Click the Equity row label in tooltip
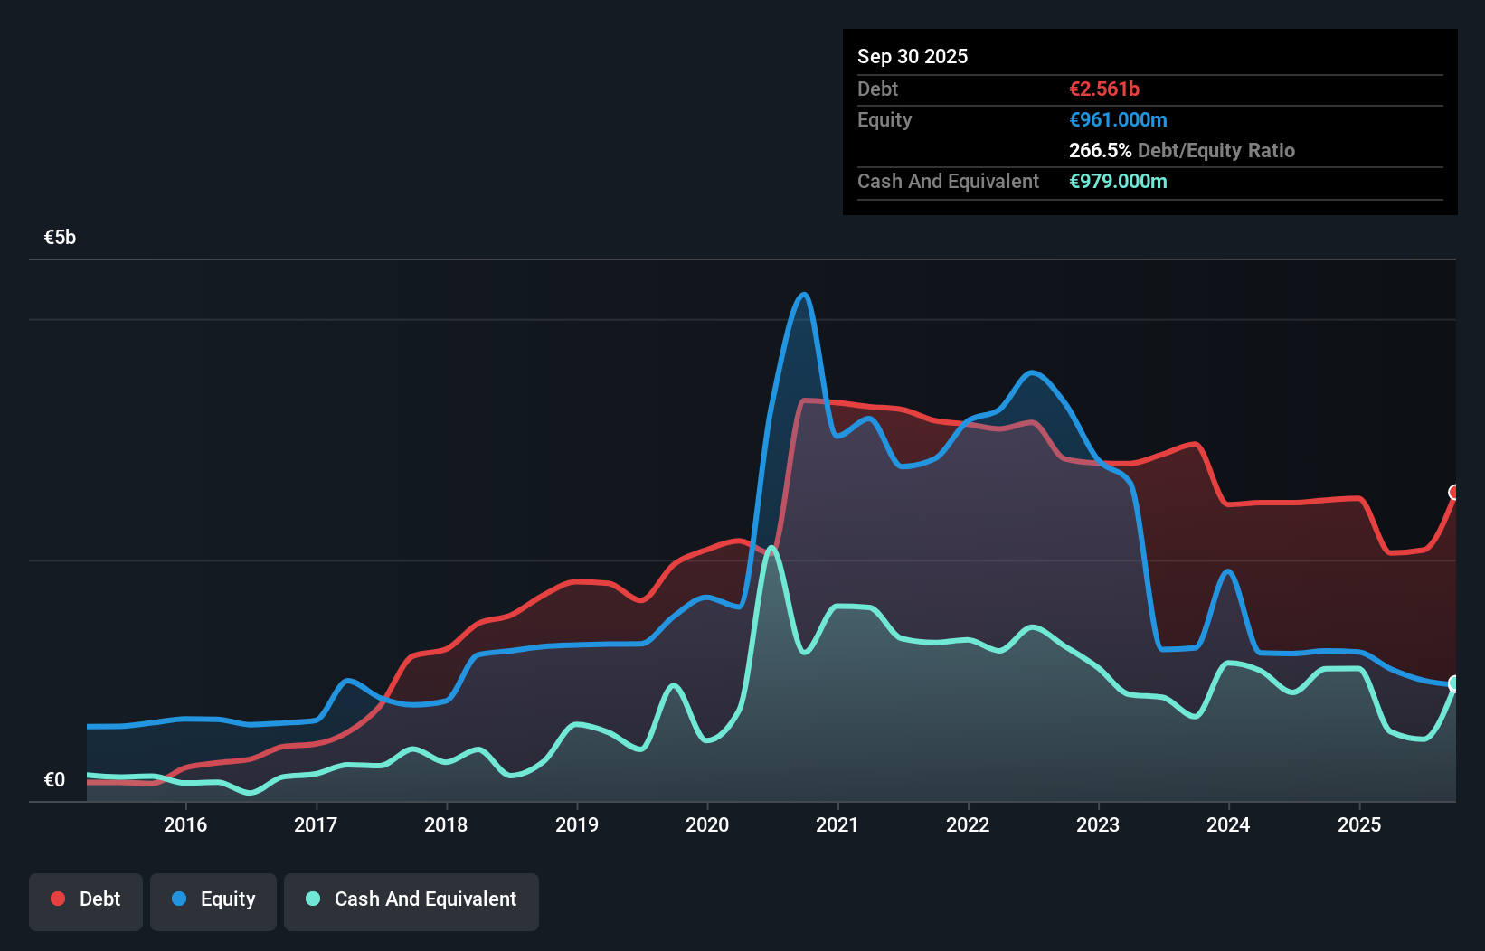Screen dimensions: 1485x951 [884, 119]
